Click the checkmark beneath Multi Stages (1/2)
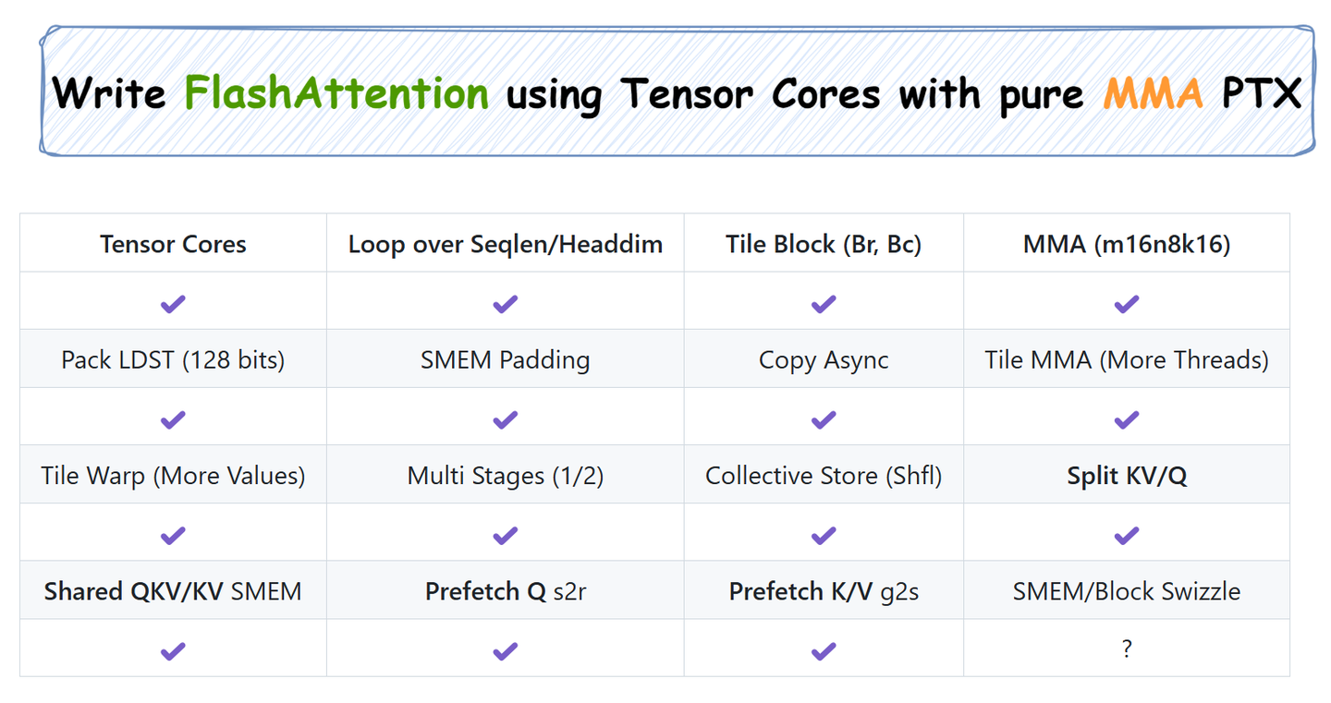The width and height of the screenshot is (1331, 703). pyautogui.click(x=505, y=536)
